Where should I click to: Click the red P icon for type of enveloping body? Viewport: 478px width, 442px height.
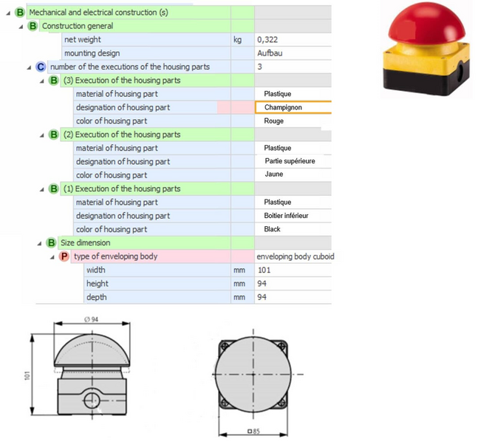pyautogui.click(x=64, y=256)
